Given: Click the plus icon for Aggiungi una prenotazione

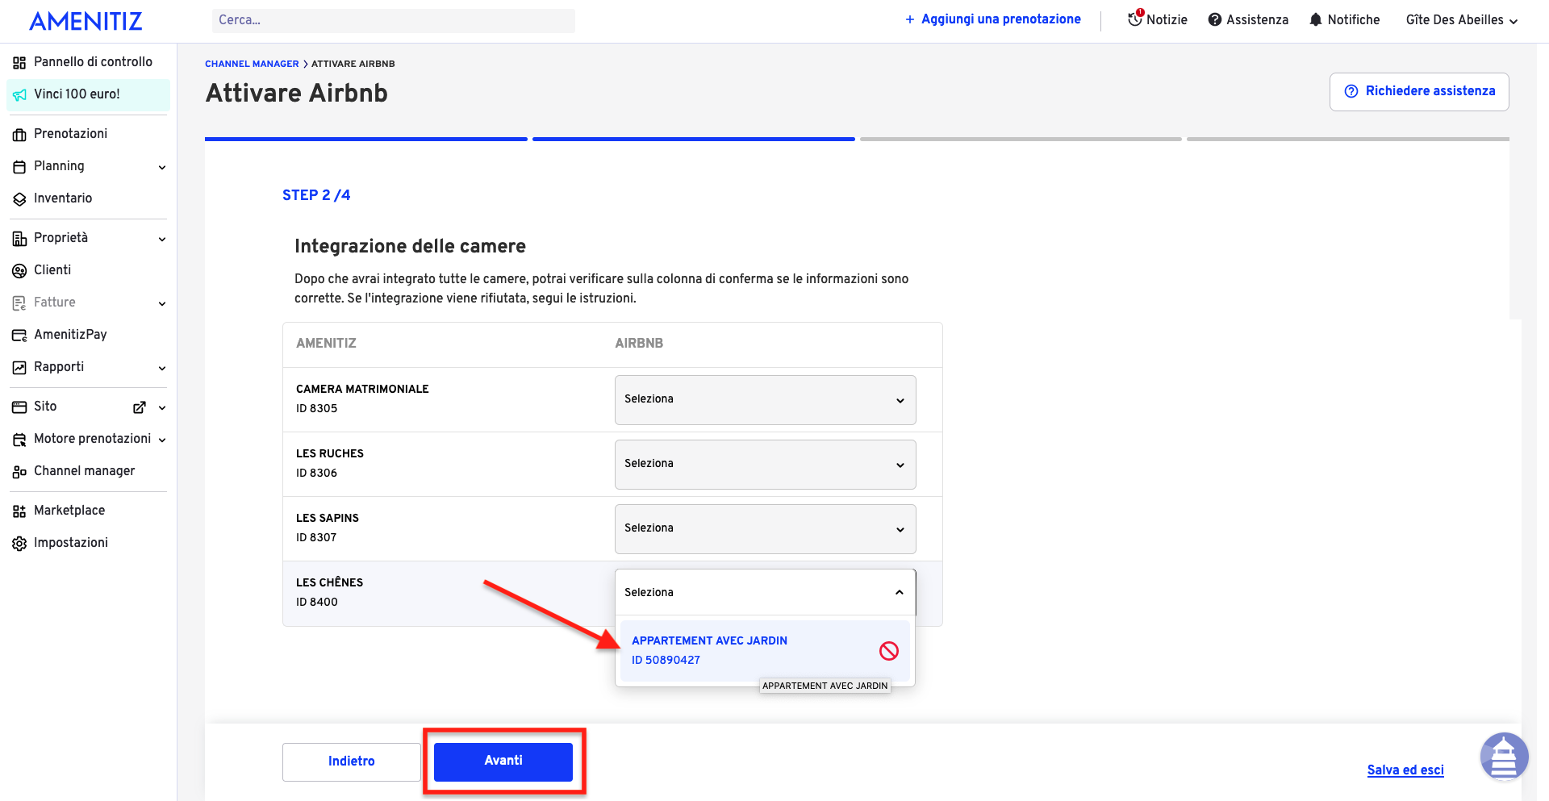Looking at the screenshot, I should 910,19.
